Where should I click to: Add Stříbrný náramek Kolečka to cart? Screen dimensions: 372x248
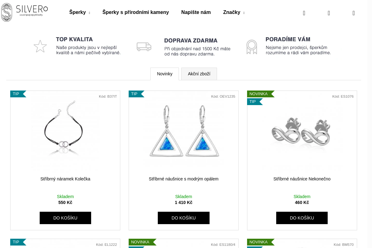[65, 218]
